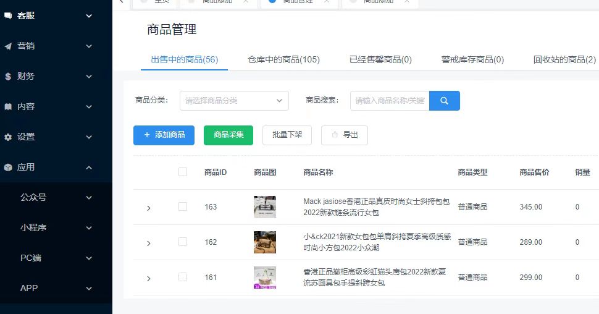The height and width of the screenshot is (314, 599).
Task: Click the 销量 column header
Action: click(x=582, y=172)
